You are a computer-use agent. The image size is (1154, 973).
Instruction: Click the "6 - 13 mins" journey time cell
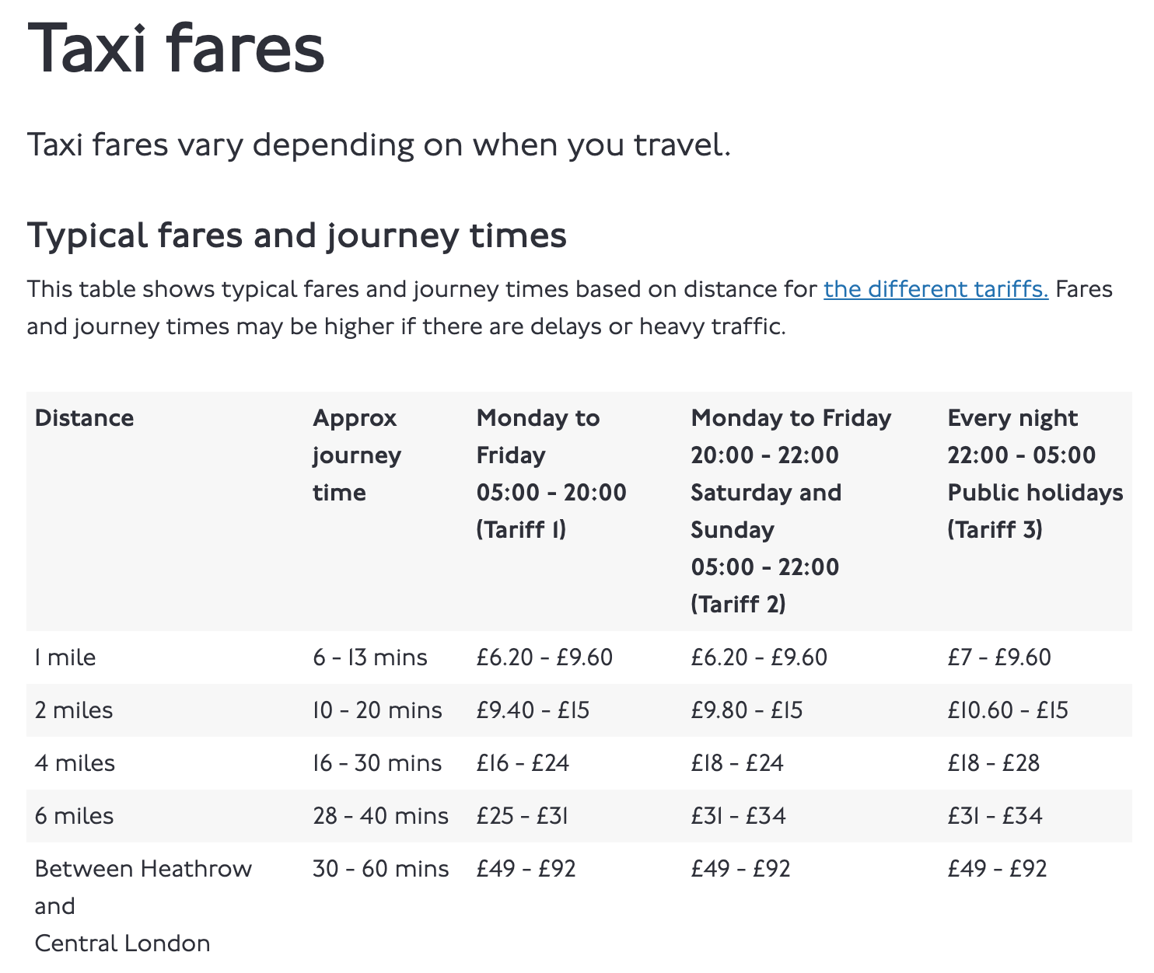pos(370,657)
